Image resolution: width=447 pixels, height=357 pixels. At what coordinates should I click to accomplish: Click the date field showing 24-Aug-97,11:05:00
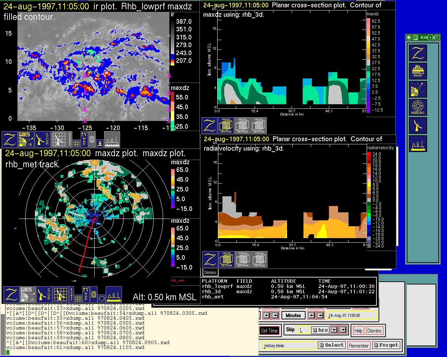click(x=352, y=316)
